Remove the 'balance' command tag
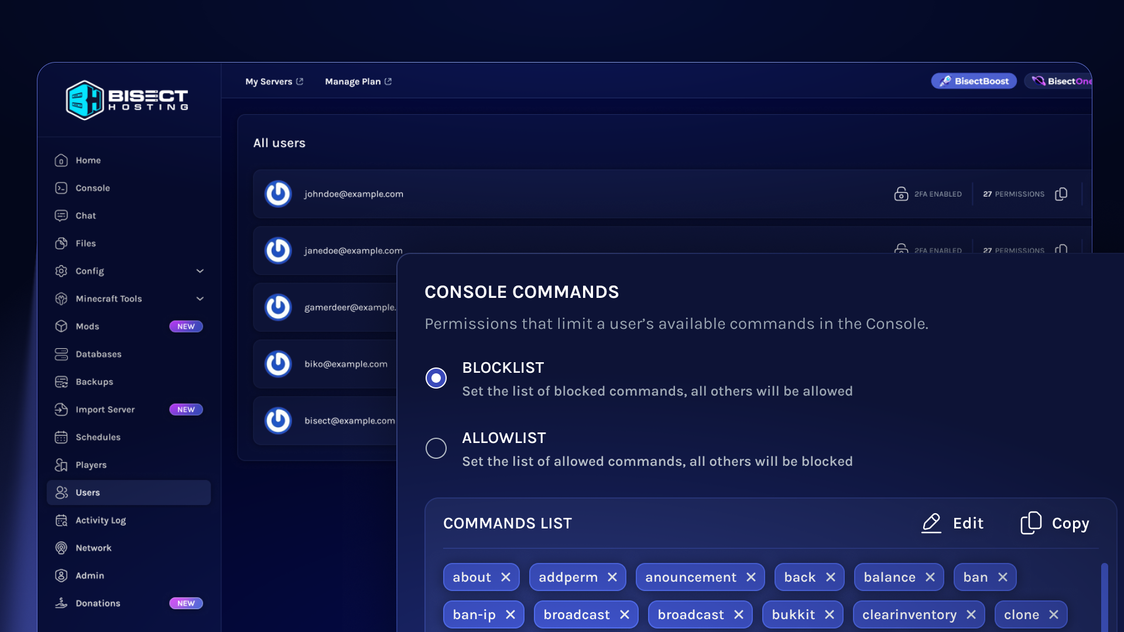The width and height of the screenshot is (1124, 632). tap(930, 578)
